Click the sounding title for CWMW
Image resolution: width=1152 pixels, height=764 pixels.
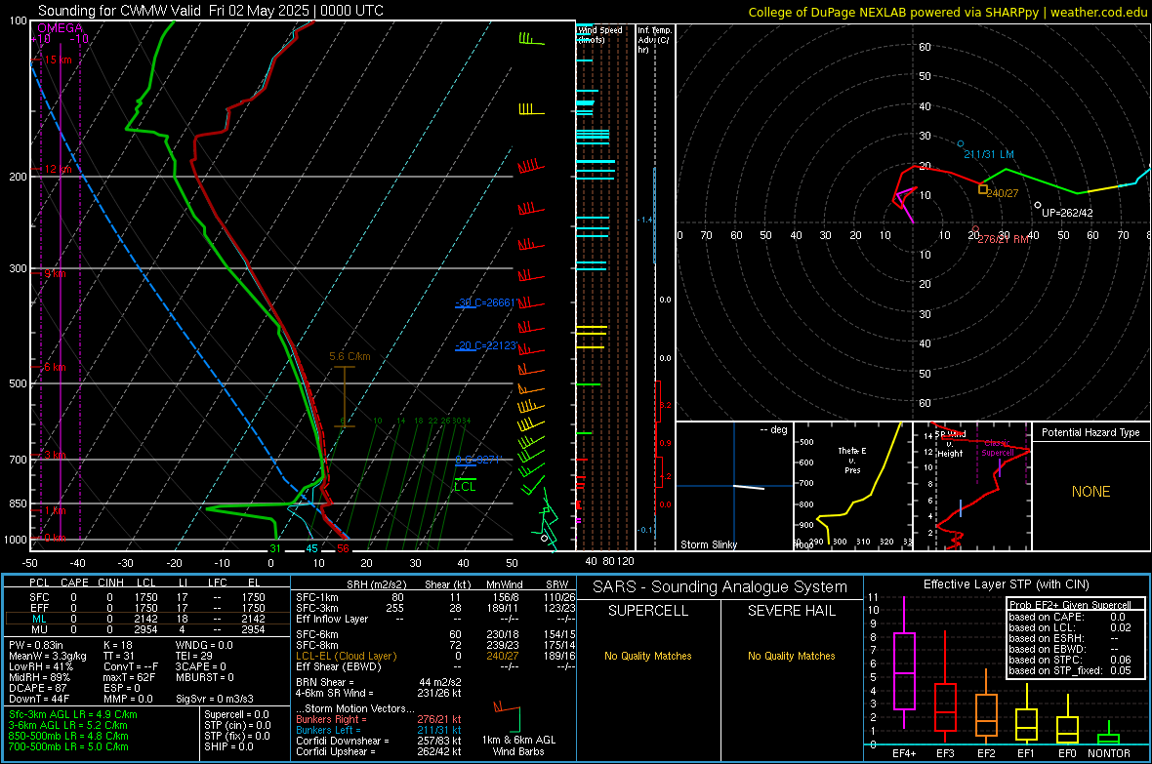210,11
